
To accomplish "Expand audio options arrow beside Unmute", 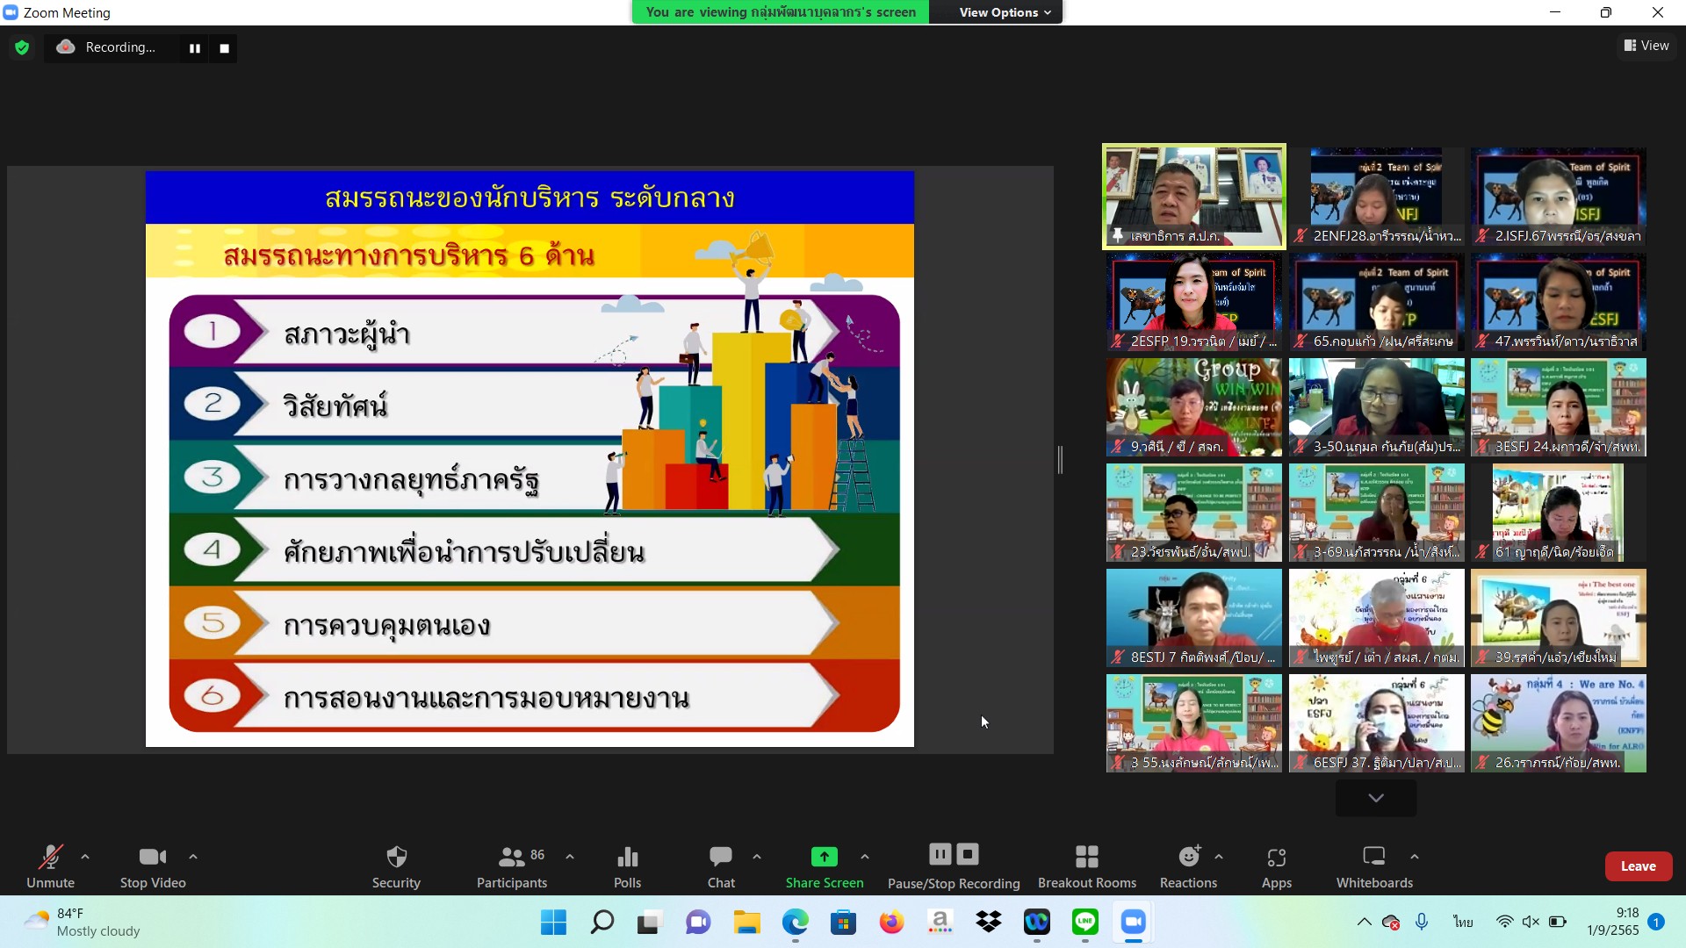I will tap(85, 856).
